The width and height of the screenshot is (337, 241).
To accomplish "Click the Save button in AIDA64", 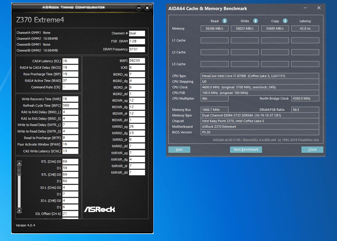I will click(179, 149).
